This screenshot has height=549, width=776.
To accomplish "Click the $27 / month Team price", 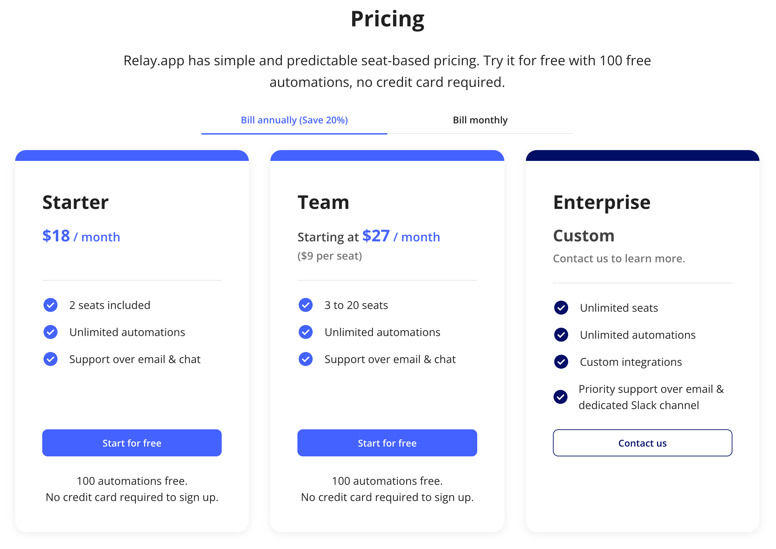I will click(x=401, y=236).
